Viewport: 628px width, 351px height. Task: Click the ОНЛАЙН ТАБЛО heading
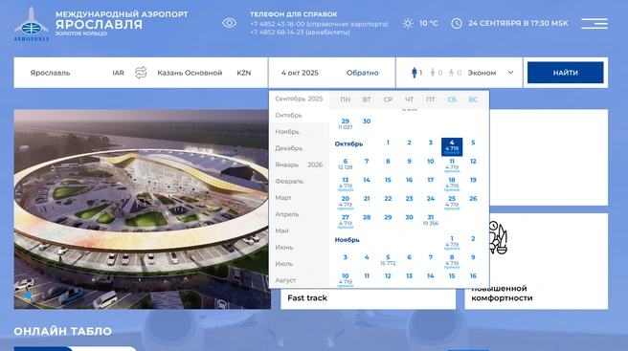[x=63, y=331]
